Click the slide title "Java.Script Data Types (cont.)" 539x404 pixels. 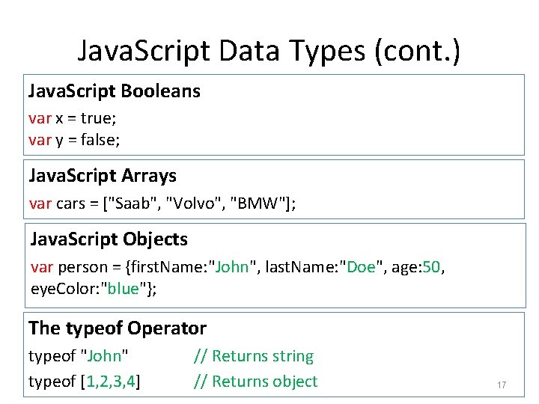tap(269, 51)
